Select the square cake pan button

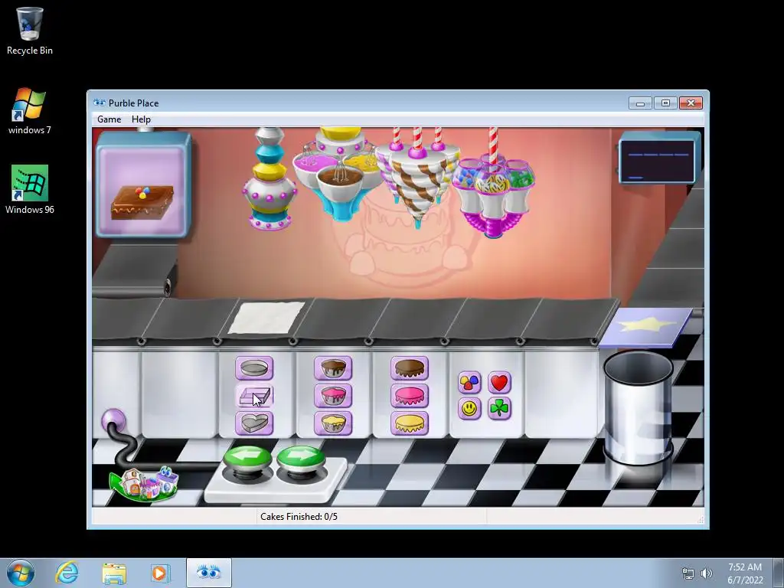[254, 396]
